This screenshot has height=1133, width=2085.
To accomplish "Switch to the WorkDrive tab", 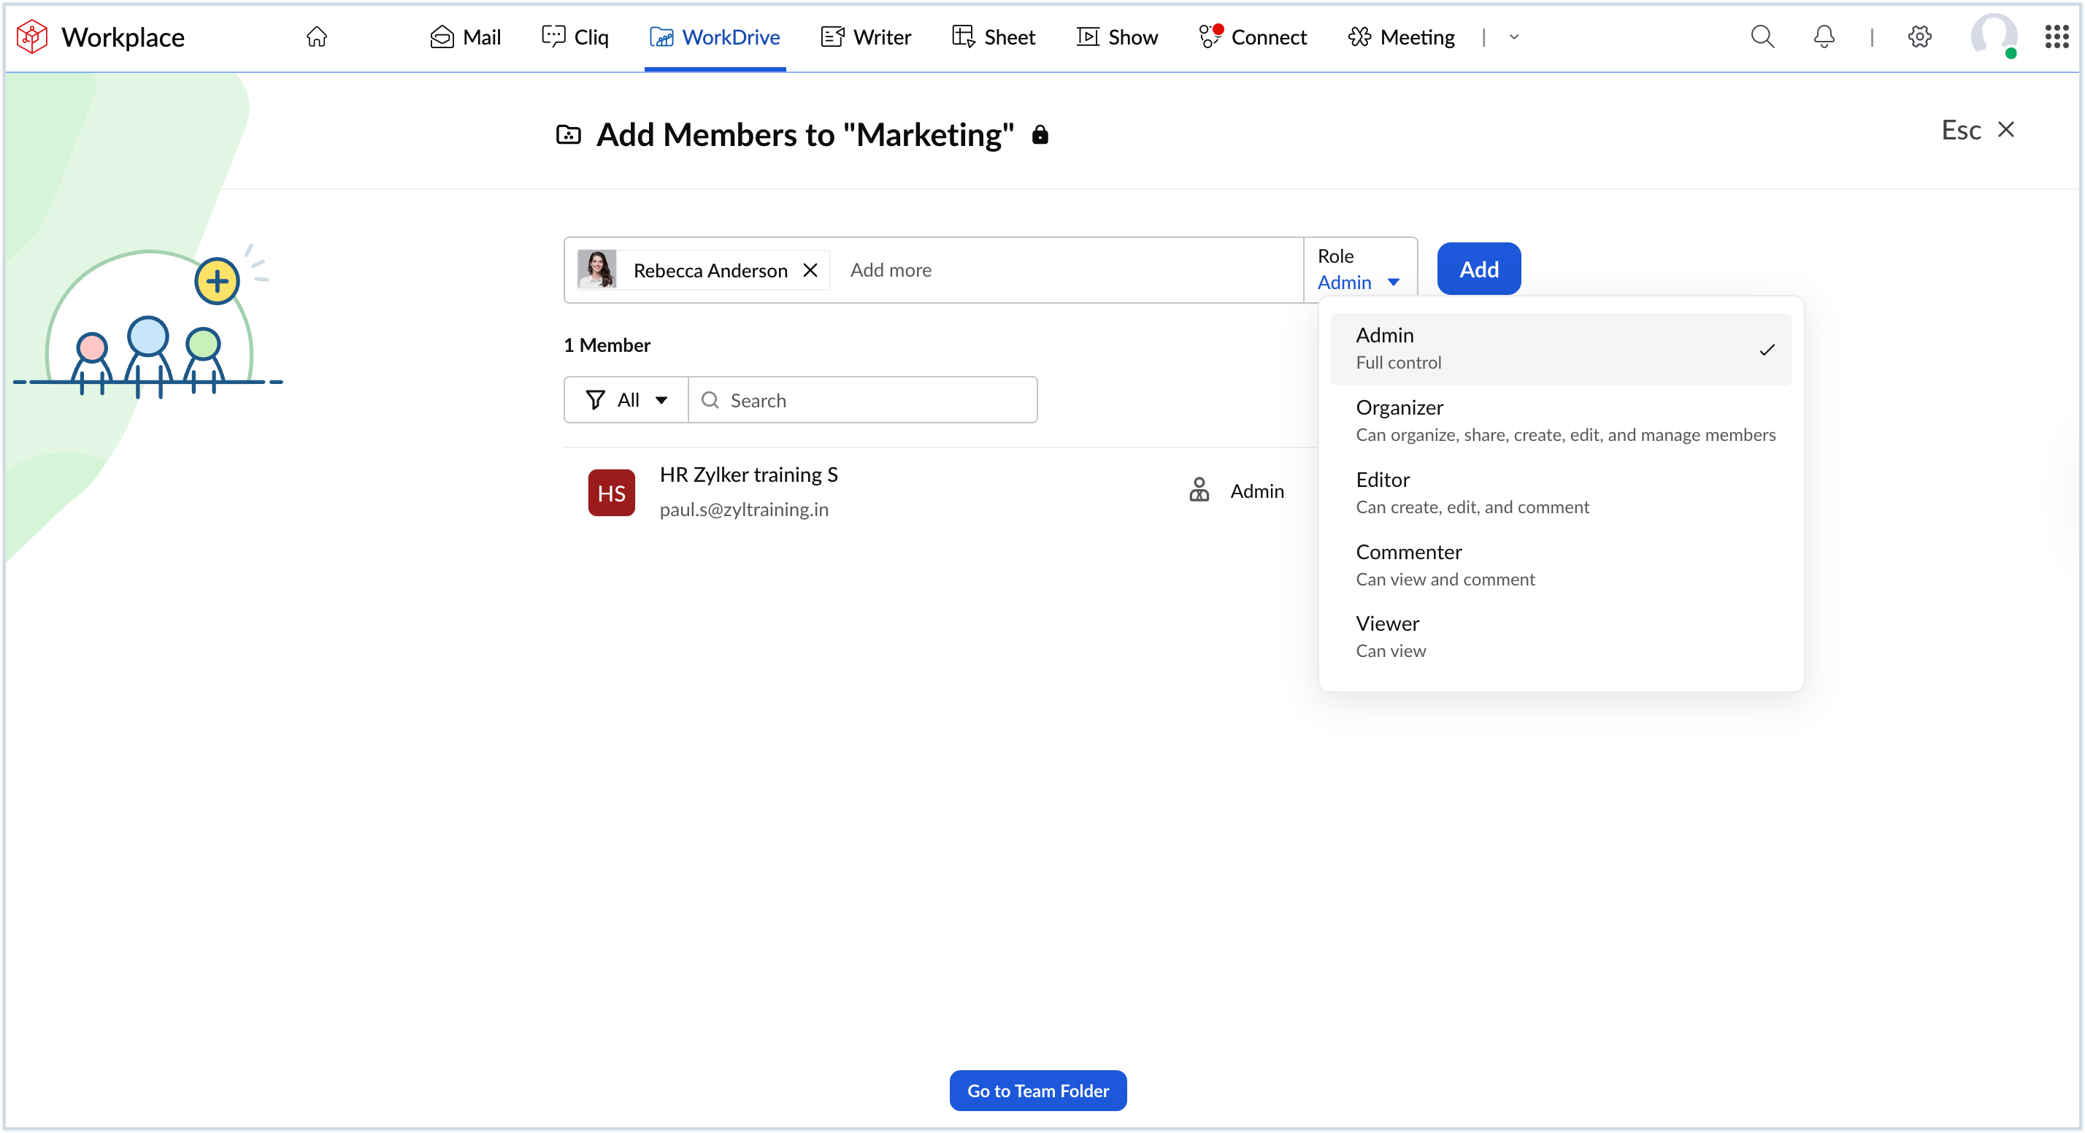I will 715,37.
